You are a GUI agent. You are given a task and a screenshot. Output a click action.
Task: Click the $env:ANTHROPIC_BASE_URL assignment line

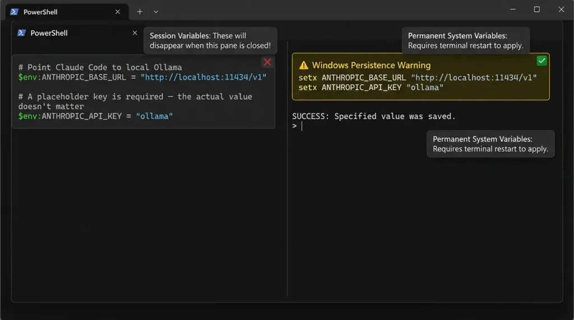coord(142,77)
